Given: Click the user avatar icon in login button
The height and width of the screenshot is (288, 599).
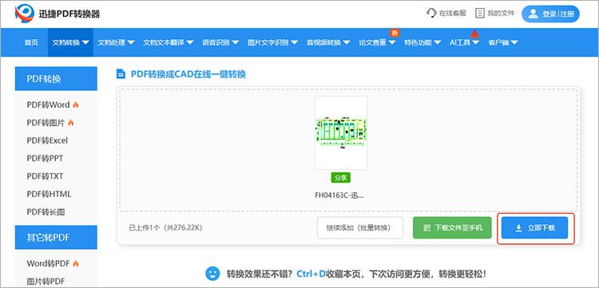Looking at the screenshot, I should pos(533,14).
